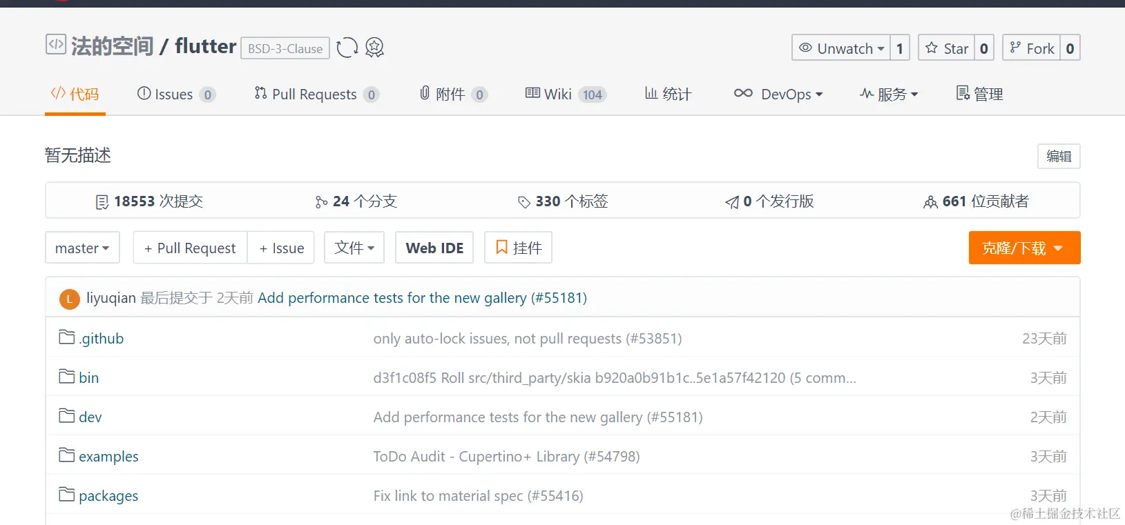Open the bin folder
The image size is (1125, 525).
coord(88,377)
